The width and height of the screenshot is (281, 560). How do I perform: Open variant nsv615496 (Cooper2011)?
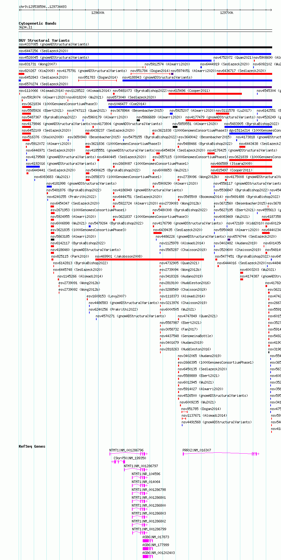[x=189, y=91]
